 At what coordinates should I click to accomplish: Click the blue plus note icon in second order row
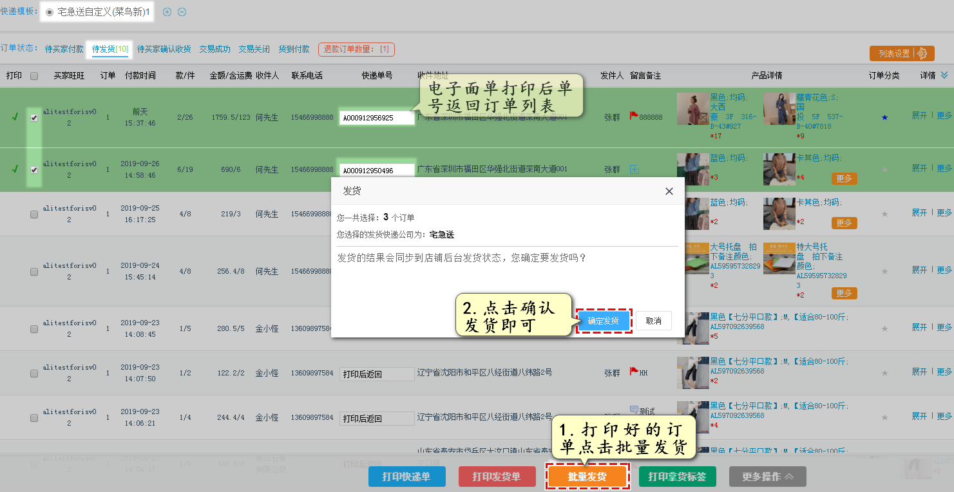[x=634, y=169]
